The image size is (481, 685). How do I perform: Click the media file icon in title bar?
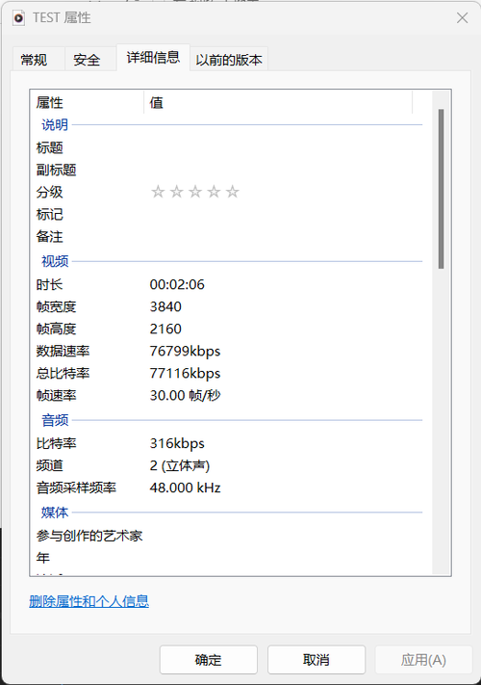pyautogui.click(x=18, y=18)
